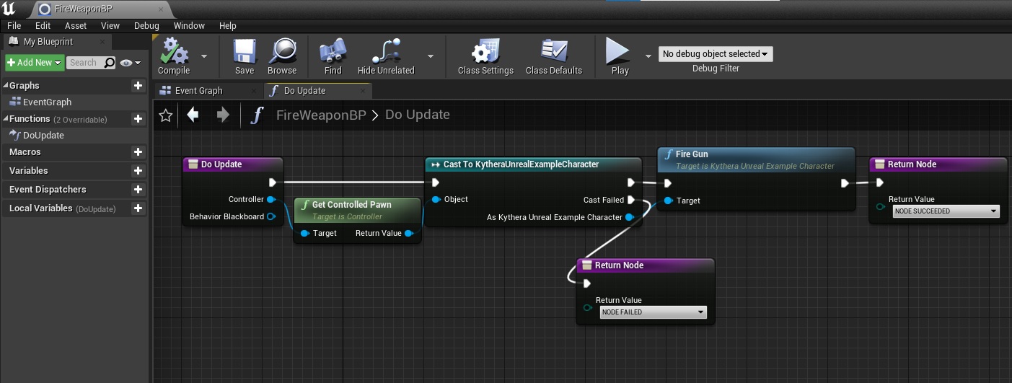The height and width of the screenshot is (383, 1012).
Task: Open Hide Unrelated options arrow
Action: pyautogui.click(x=431, y=56)
